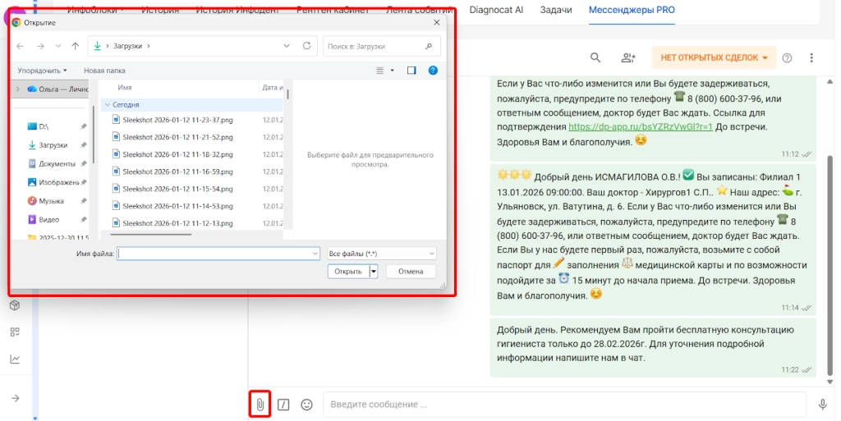Click the message templates slash icon

click(283, 405)
